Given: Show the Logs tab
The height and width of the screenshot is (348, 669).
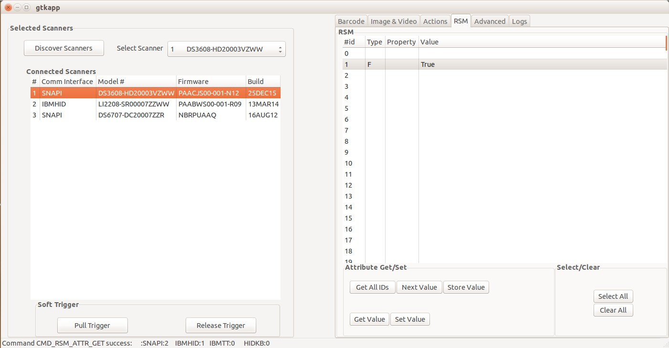Looking at the screenshot, I should 519,21.
